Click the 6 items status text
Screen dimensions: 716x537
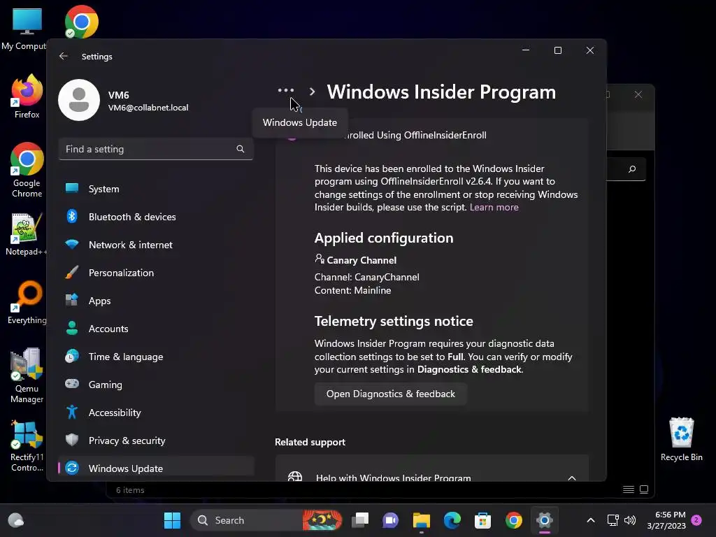coord(130,490)
